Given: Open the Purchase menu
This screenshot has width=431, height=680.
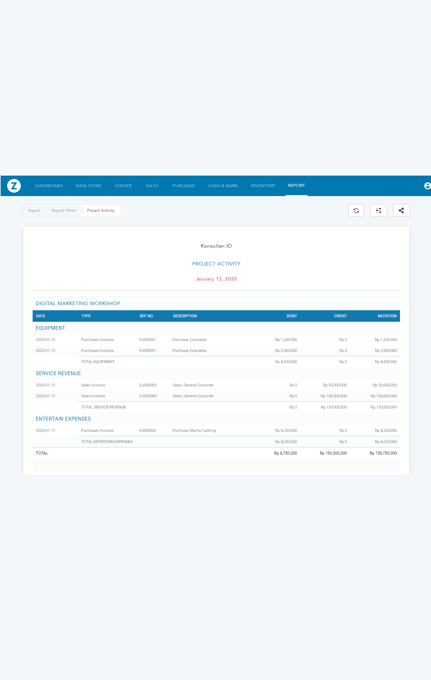Looking at the screenshot, I should (184, 186).
